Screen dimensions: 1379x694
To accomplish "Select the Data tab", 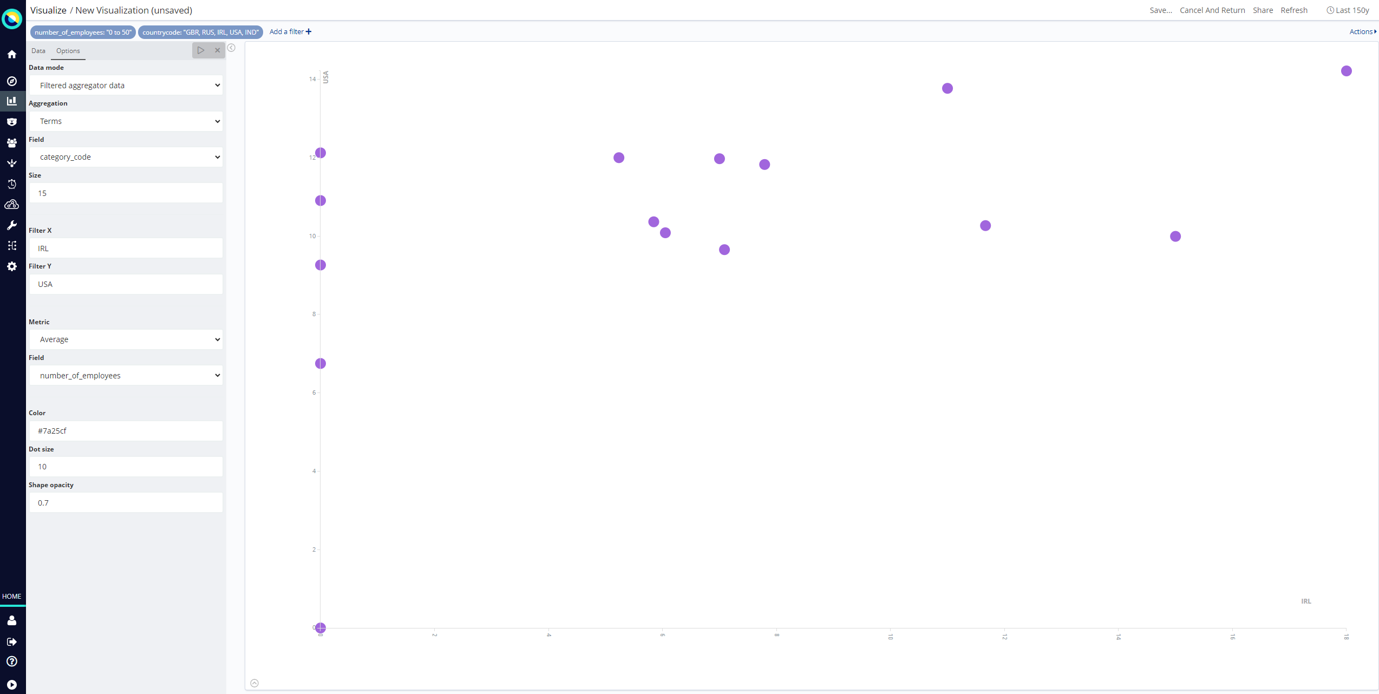I will coord(38,50).
